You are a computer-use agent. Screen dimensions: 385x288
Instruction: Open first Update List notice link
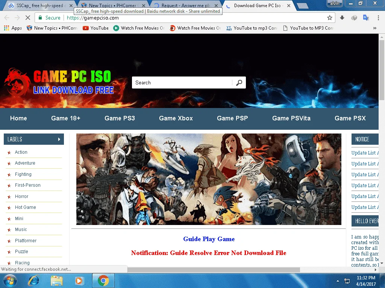(x=365, y=153)
